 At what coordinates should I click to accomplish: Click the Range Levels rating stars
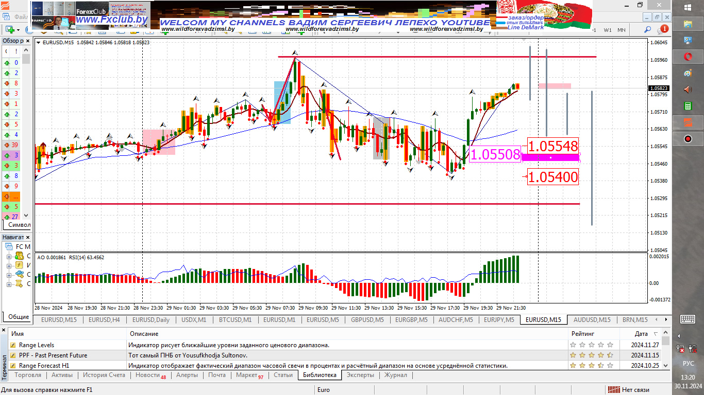(x=592, y=345)
